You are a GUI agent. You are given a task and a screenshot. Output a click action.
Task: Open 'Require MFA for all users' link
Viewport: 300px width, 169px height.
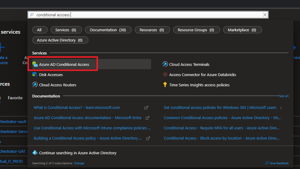(x=222, y=128)
